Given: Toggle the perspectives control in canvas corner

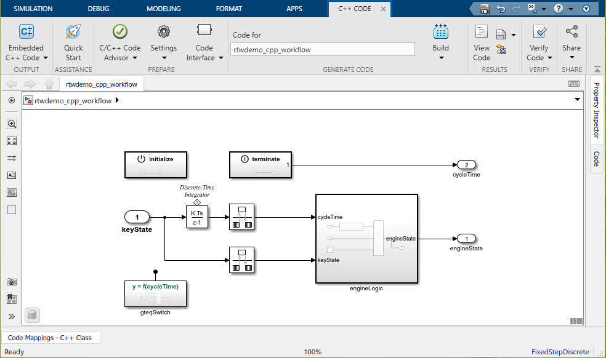Looking at the screenshot, I should pos(576,321).
